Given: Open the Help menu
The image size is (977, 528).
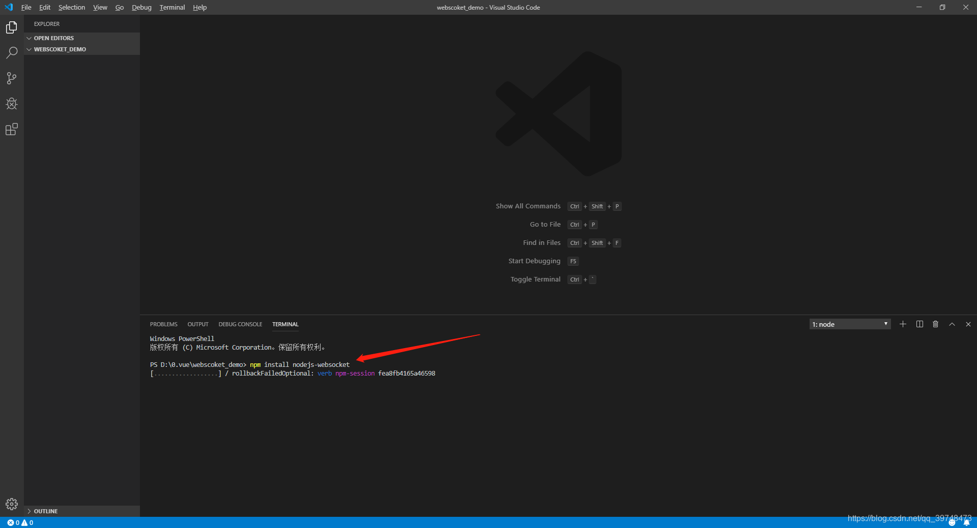Looking at the screenshot, I should pyautogui.click(x=199, y=7).
